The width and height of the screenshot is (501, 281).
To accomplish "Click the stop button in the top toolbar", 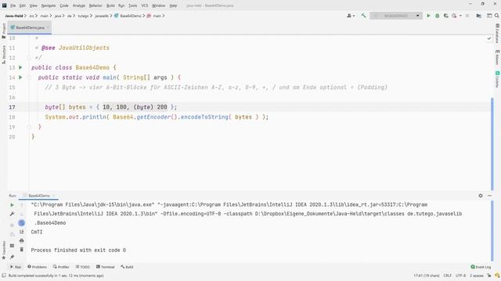I will (467, 16).
